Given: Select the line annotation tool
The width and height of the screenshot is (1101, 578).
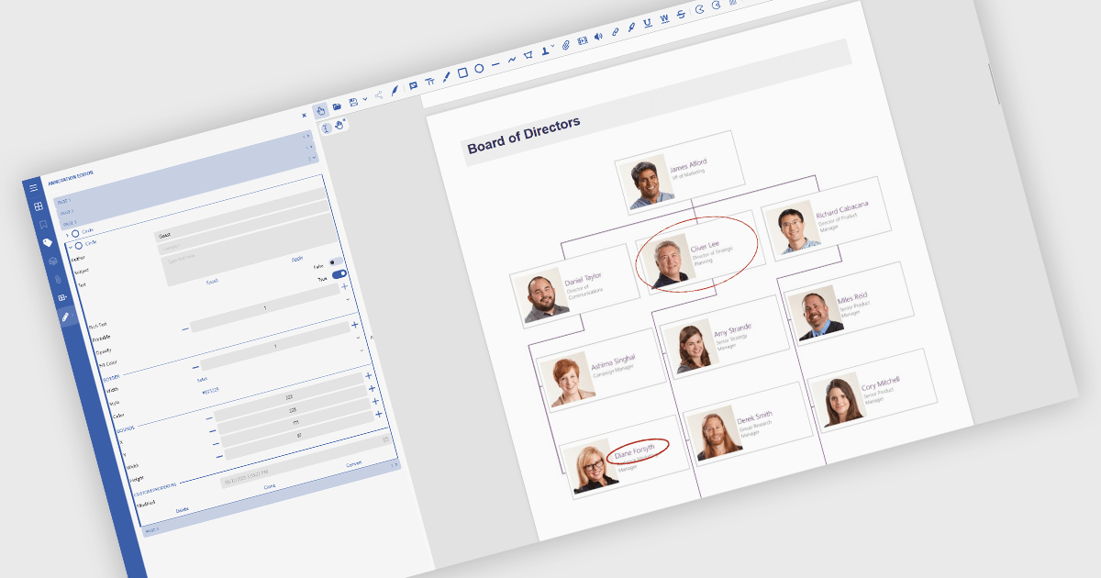Looking at the screenshot, I should pyautogui.click(x=495, y=65).
